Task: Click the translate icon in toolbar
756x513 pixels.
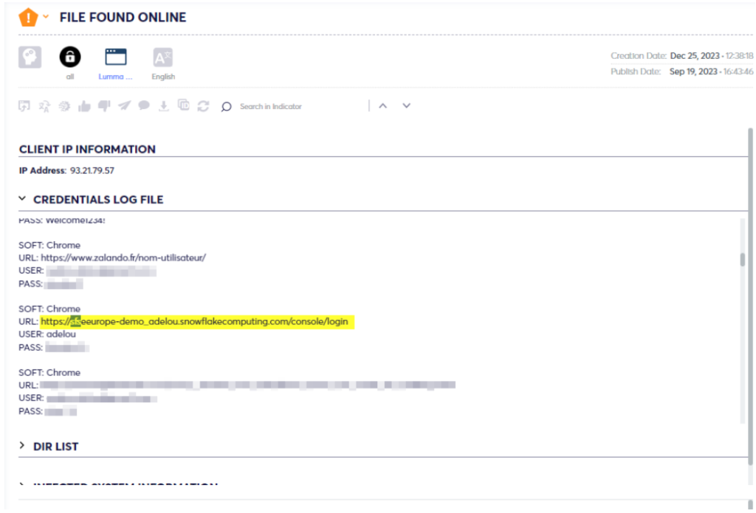Action: (x=44, y=106)
